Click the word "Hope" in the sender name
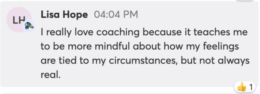This screenshot has width=260, height=94. [75, 15]
